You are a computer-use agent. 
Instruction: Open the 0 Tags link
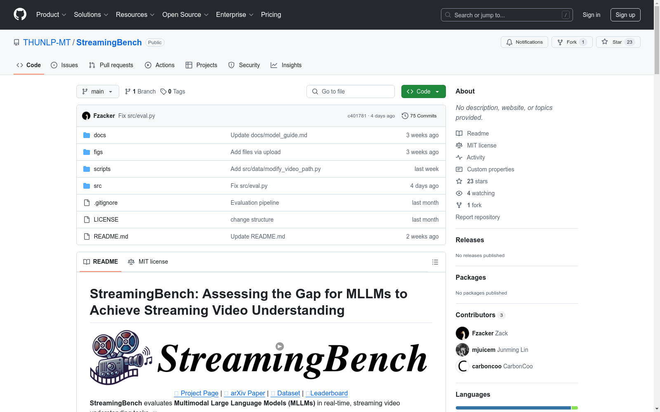click(x=173, y=91)
